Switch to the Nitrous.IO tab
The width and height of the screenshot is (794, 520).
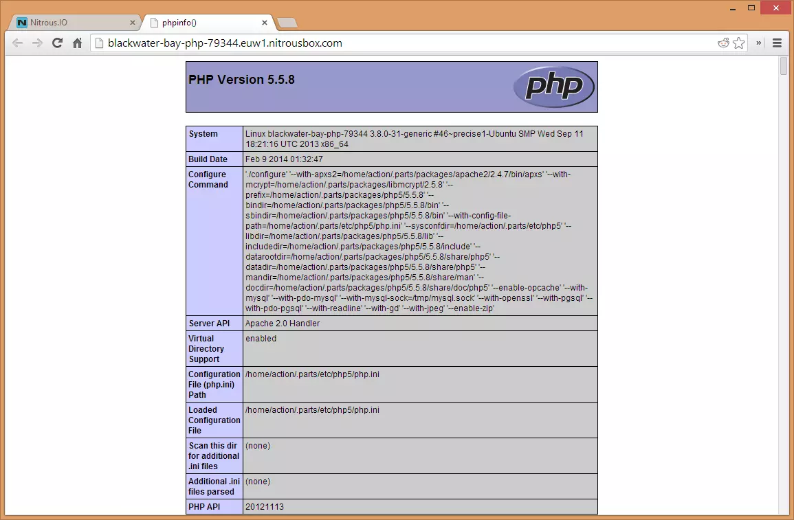(74, 22)
